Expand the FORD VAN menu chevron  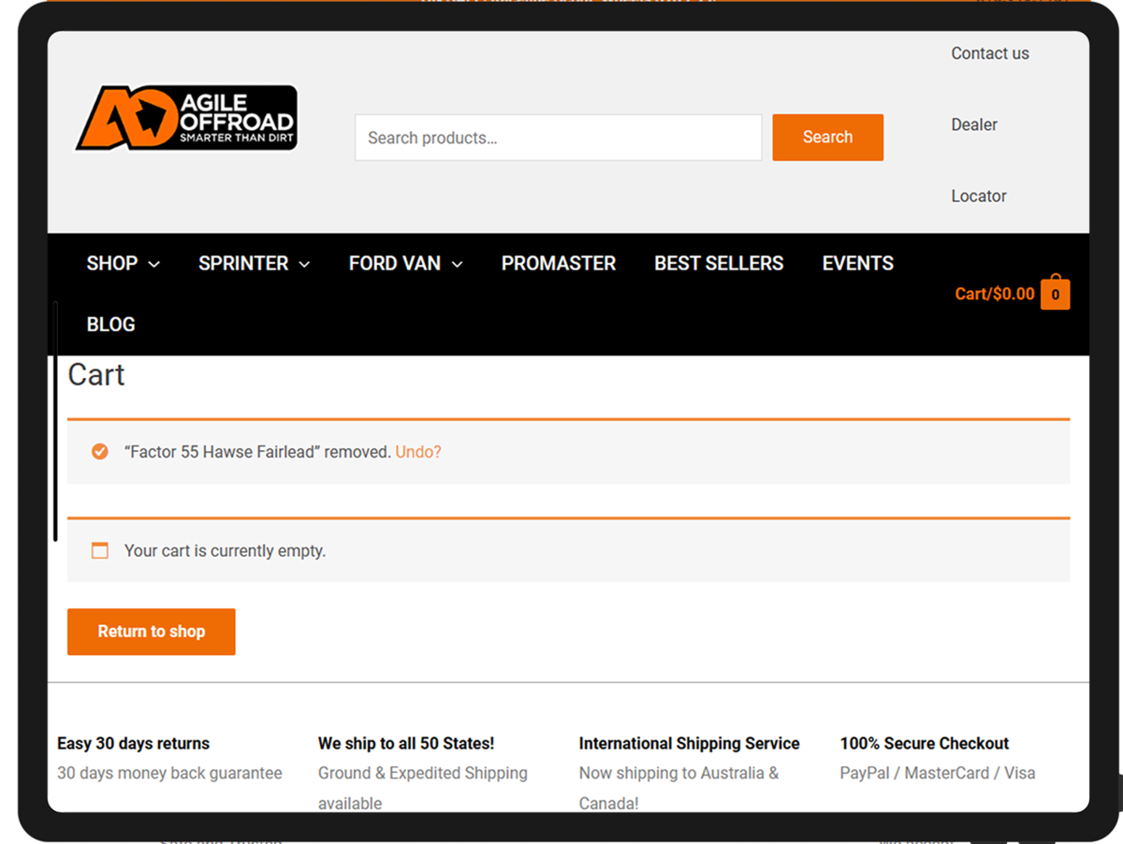click(x=457, y=265)
